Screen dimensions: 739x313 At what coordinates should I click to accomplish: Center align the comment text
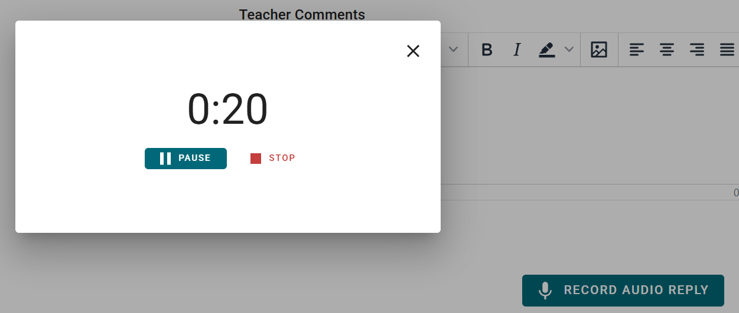[x=667, y=50]
